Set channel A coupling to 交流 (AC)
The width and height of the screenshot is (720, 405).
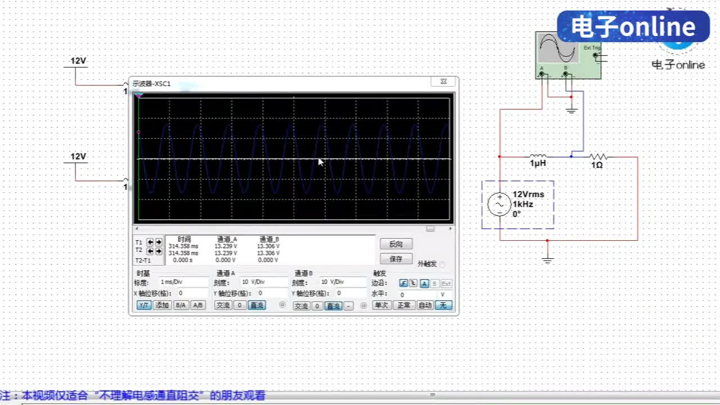pyautogui.click(x=223, y=305)
